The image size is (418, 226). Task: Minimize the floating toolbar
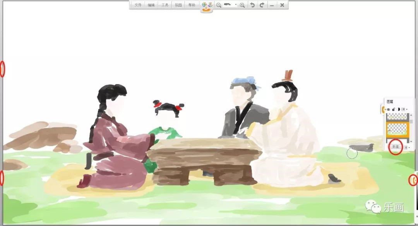click(x=272, y=5)
